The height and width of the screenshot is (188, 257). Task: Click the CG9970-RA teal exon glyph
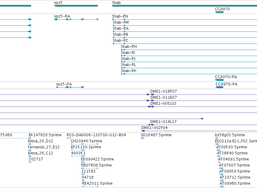pos(219,80)
